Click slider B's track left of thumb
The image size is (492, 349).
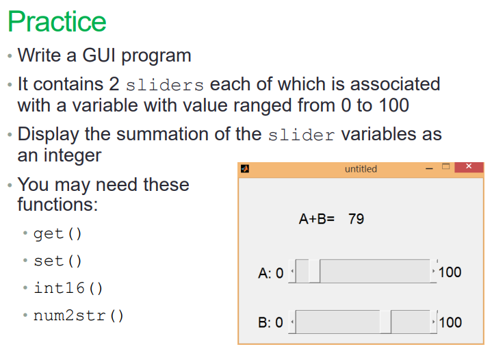(x=337, y=322)
